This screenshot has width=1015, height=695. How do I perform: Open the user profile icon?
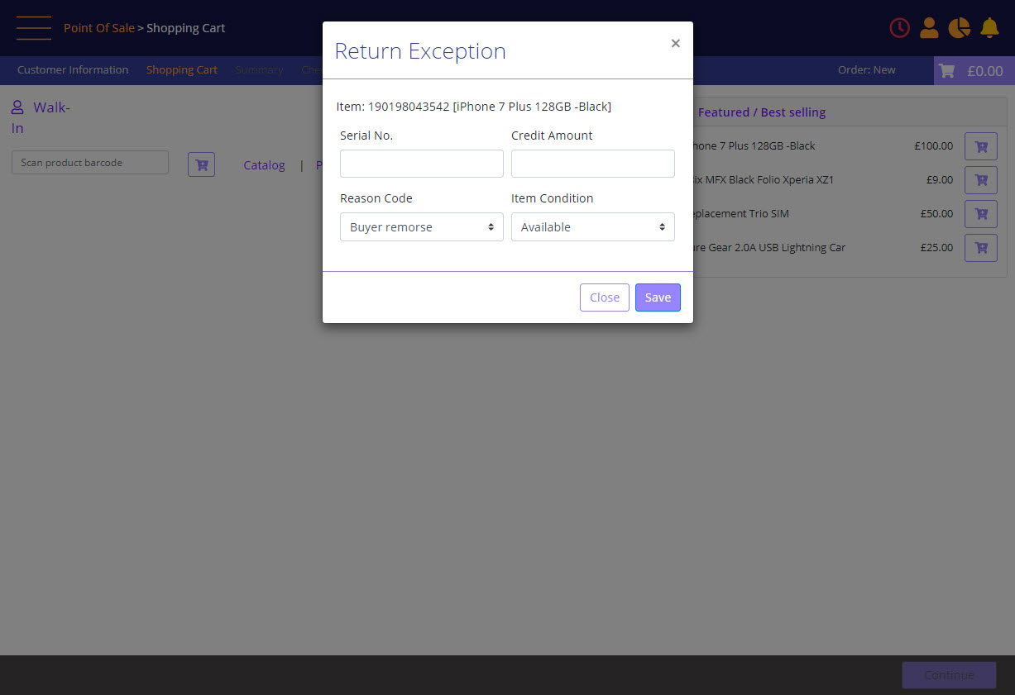tap(929, 28)
